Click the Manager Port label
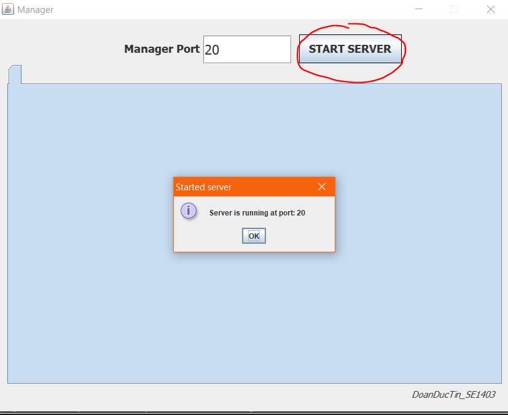 [162, 49]
